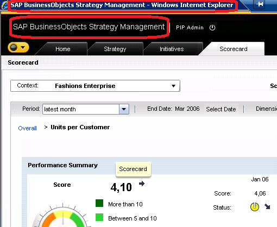The image size is (277, 227).
Task: Click the power logout icon beside PIP Admin
Action: (x=212, y=28)
